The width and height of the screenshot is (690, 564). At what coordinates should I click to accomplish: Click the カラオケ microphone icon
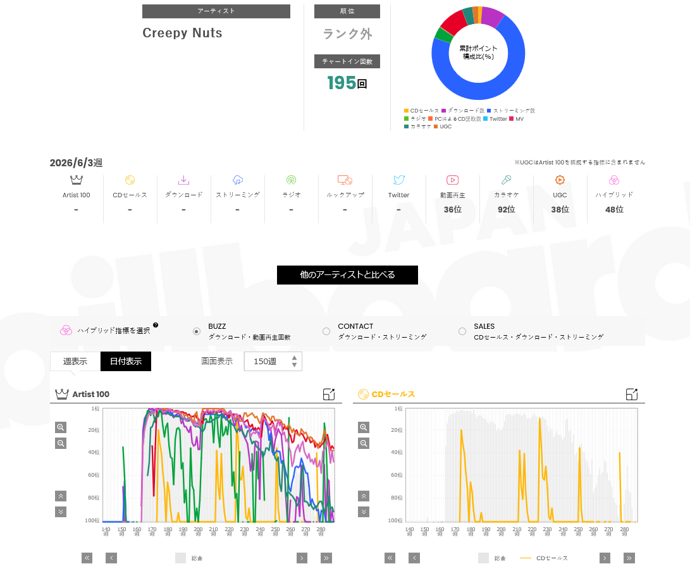pos(507,180)
